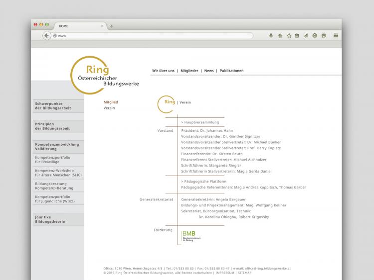Bookmark page with the star icon
Screen dimensions: 374x280
[x=289, y=36]
